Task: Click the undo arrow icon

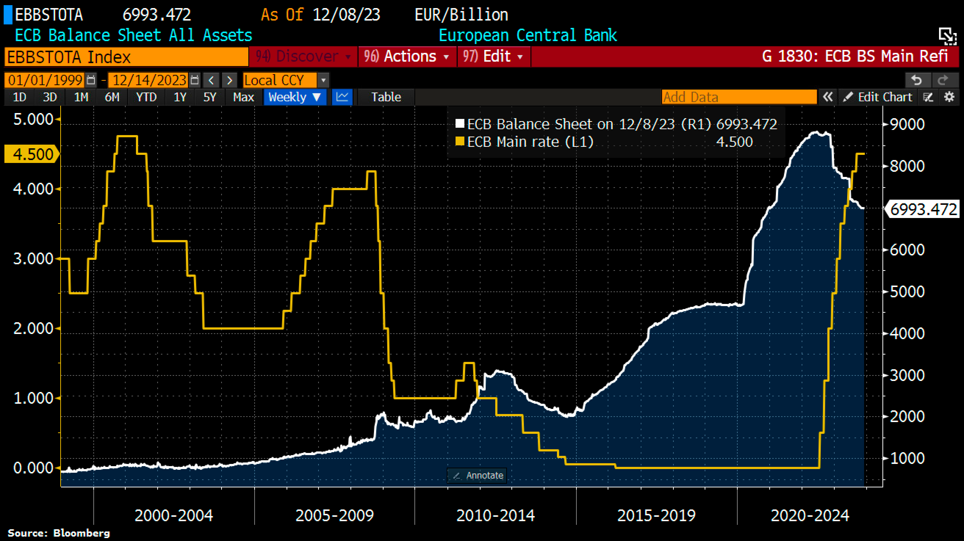Action: pos(917,80)
